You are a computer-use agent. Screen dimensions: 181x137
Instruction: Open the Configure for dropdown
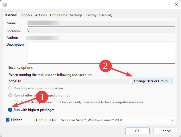tap(118, 120)
